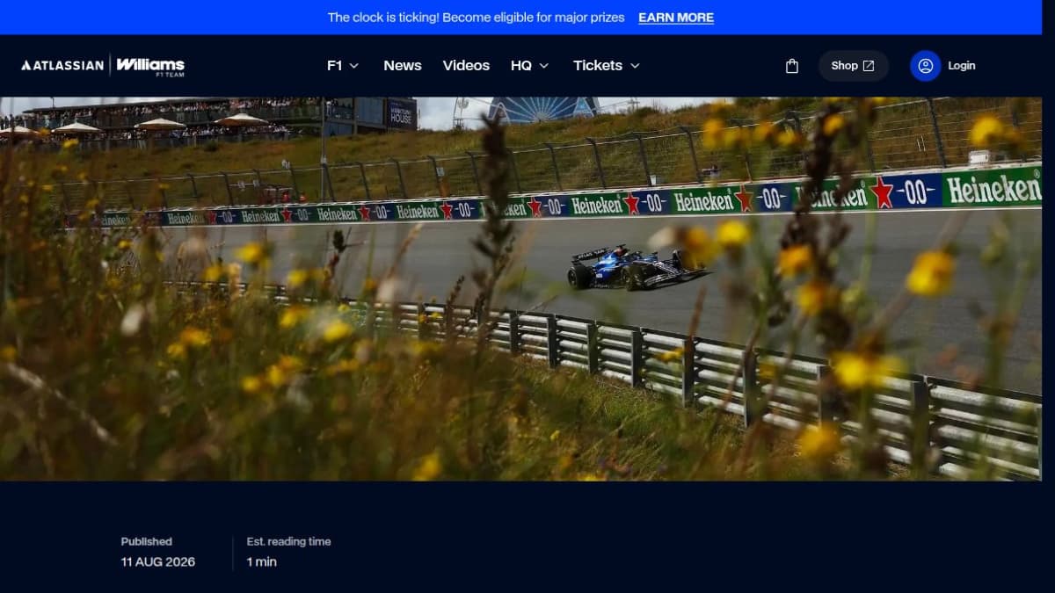Screen dimensions: 1055x593
Task: Open the News page
Action: pos(403,66)
